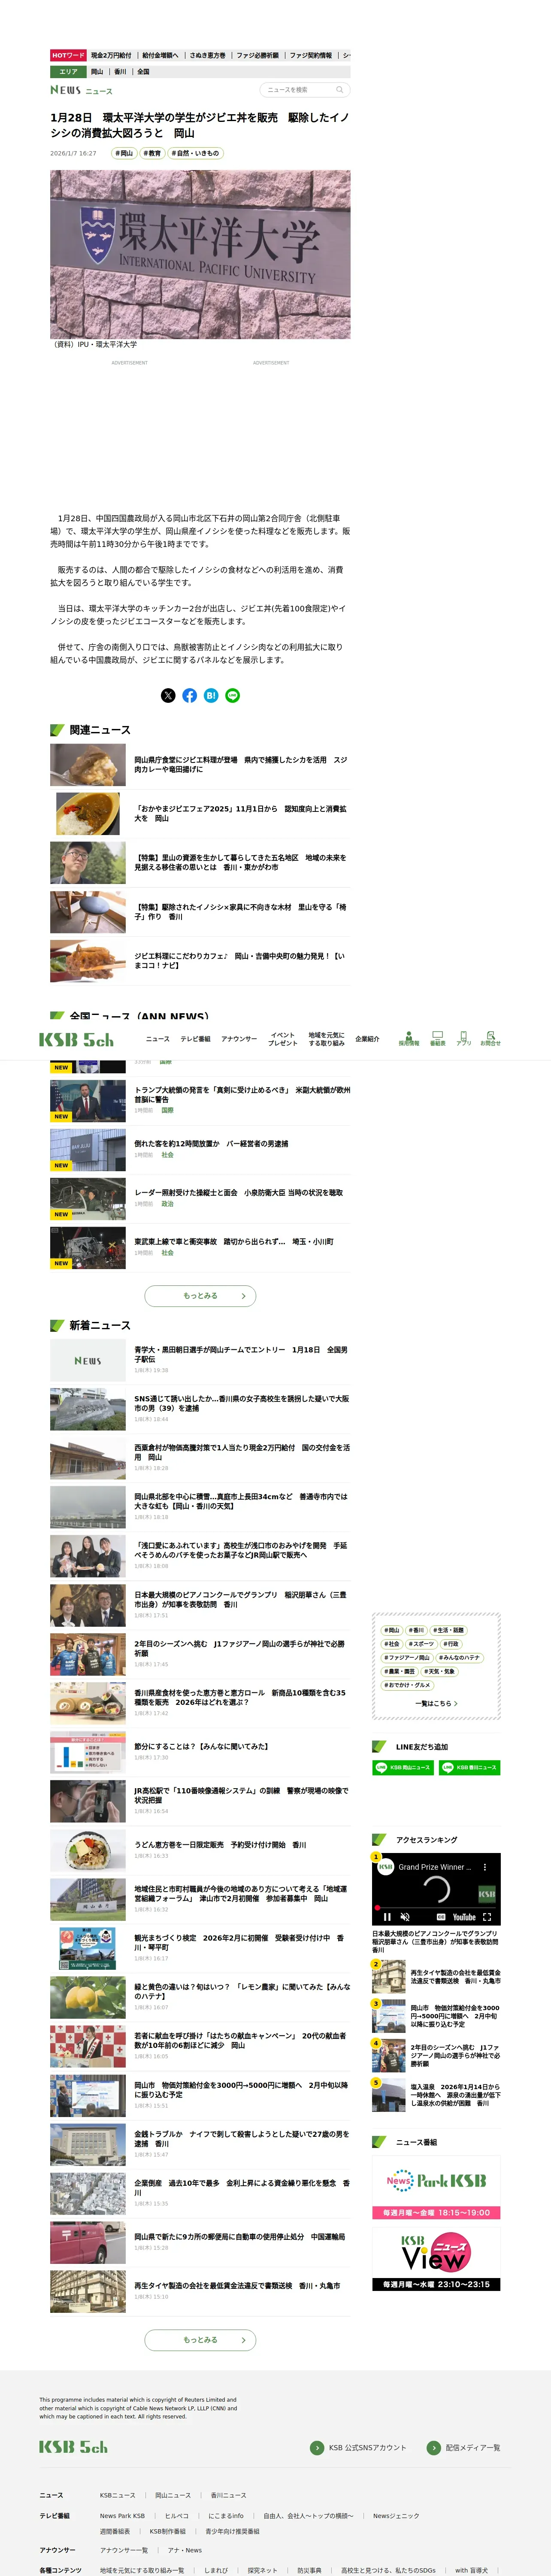The height and width of the screenshot is (2576, 551).
Task: Add KSB 香川ニュース LINE friend
Action: click(x=469, y=1767)
